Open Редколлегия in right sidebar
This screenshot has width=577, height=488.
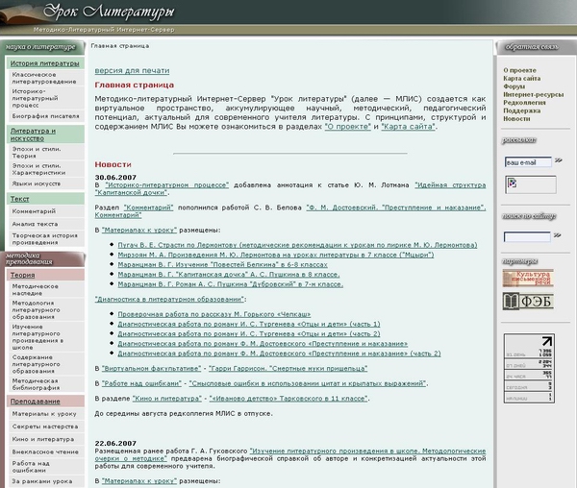(x=524, y=102)
